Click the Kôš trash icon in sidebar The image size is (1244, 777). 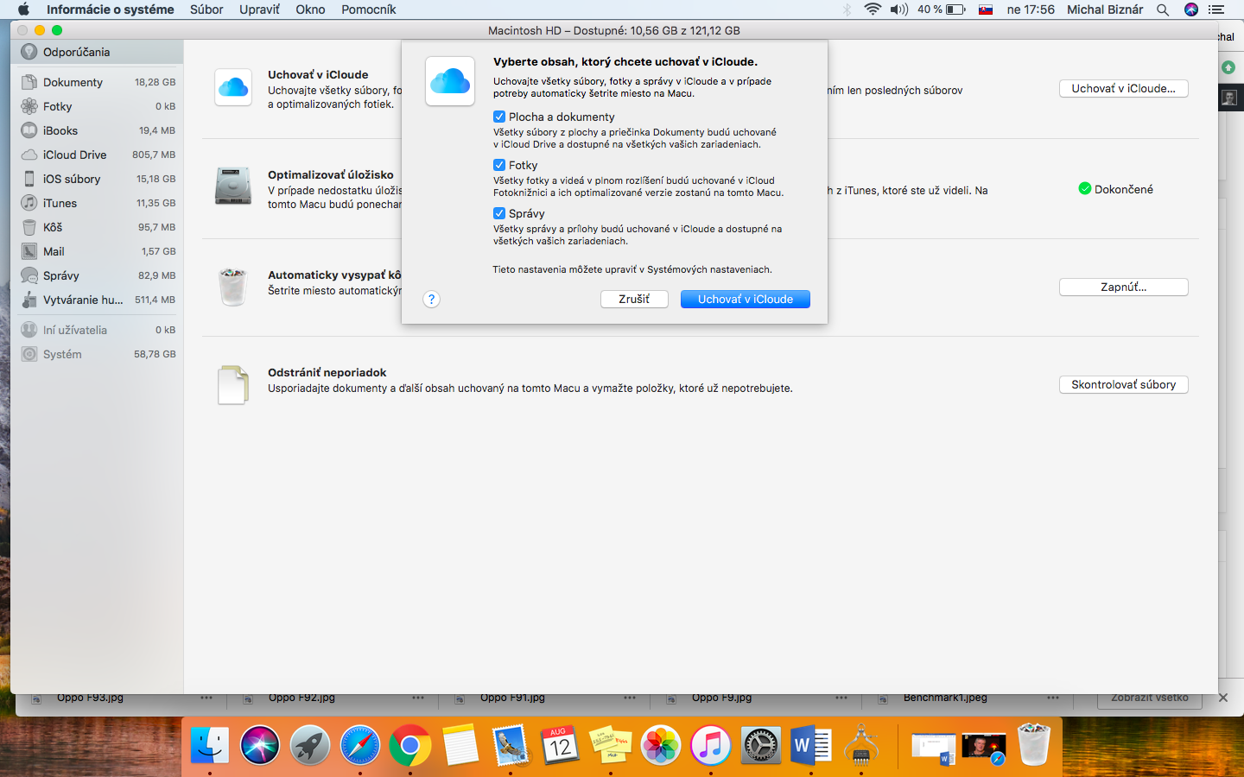[29, 227]
